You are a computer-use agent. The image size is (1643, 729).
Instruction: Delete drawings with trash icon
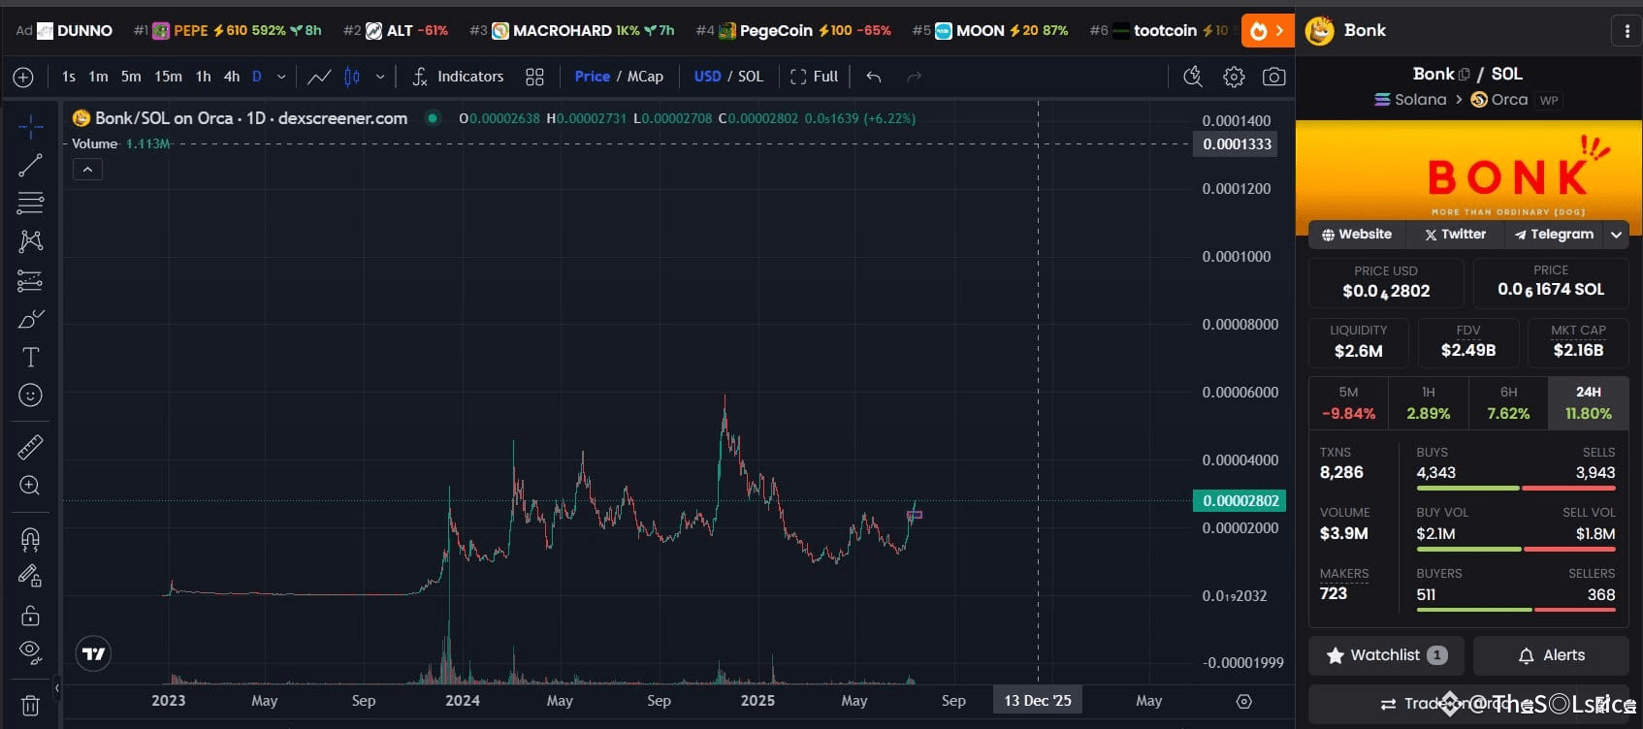click(30, 706)
